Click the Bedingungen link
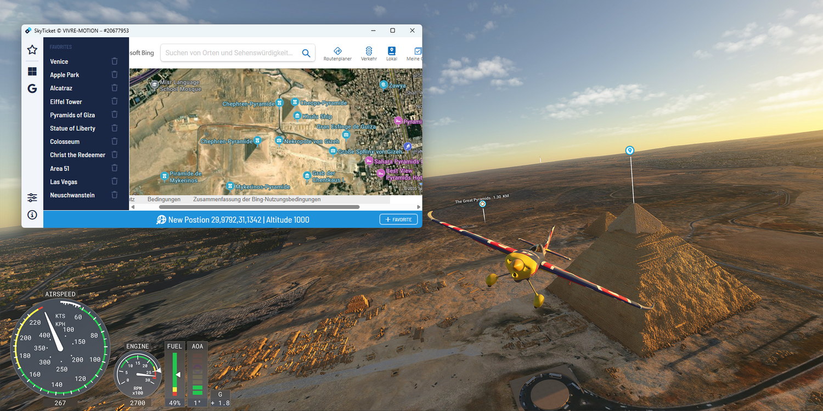The width and height of the screenshot is (823, 411). click(164, 199)
